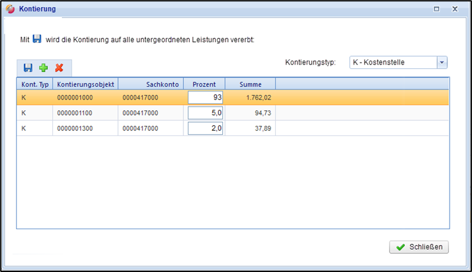Click the Summe column header

[x=250, y=84]
